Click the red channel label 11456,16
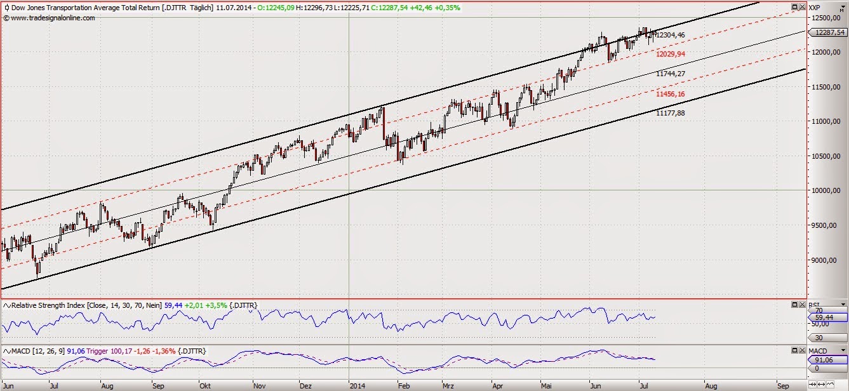This screenshot has height=391, width=849. (x=671, y=94)
